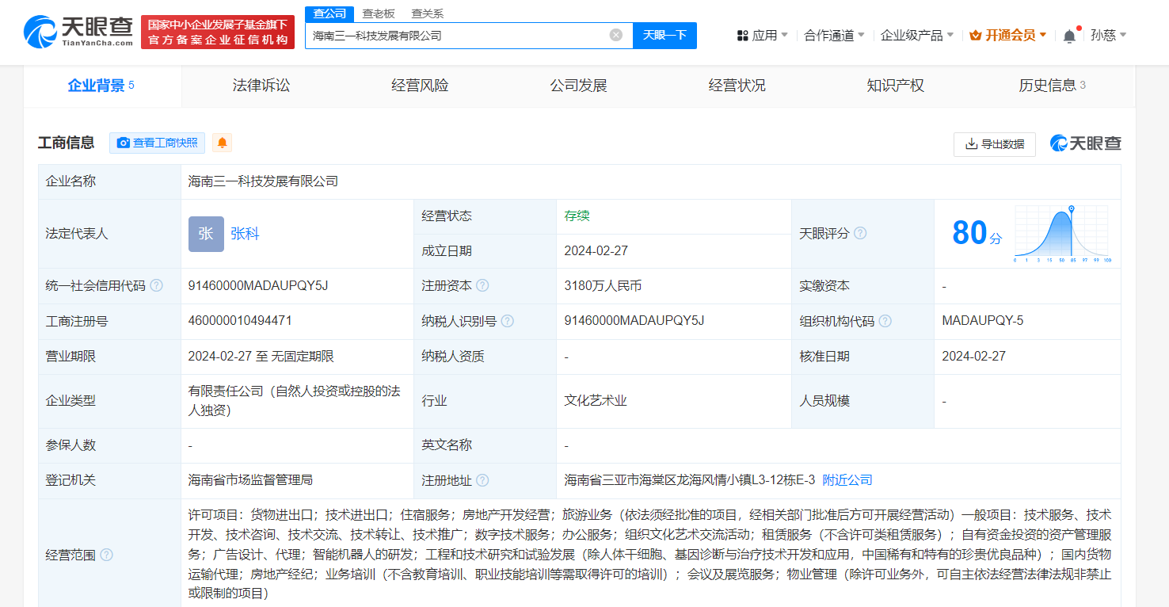
Task: Switch to the 法律诉讼 tab
Action: [x=261, y=85]
